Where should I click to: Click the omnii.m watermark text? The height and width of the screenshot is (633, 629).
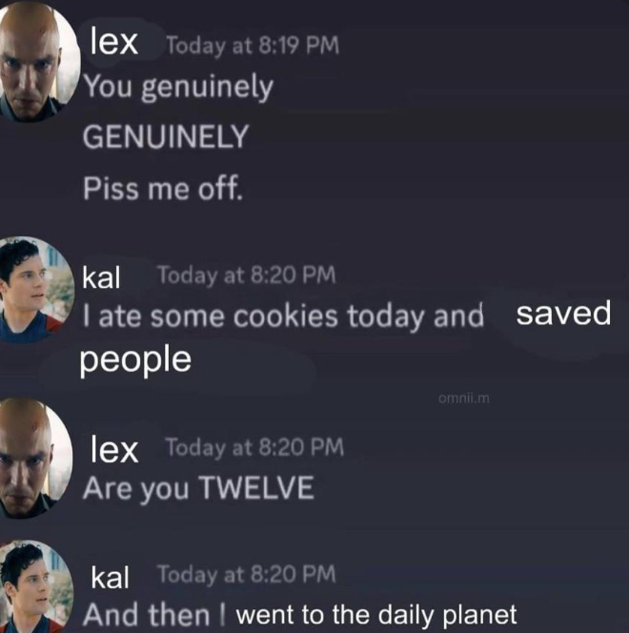point(464,398)
